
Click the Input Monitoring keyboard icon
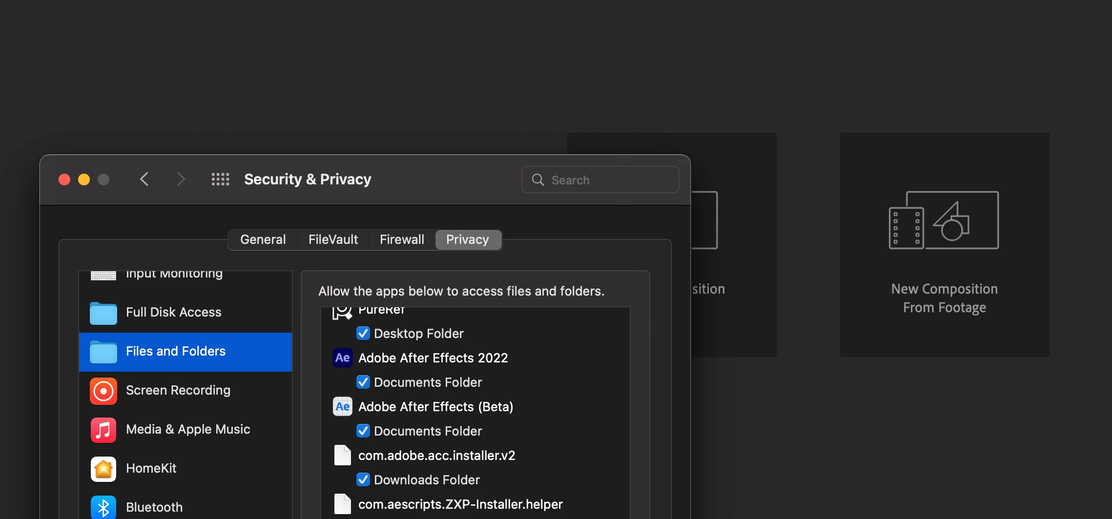[x=103, y=276]
